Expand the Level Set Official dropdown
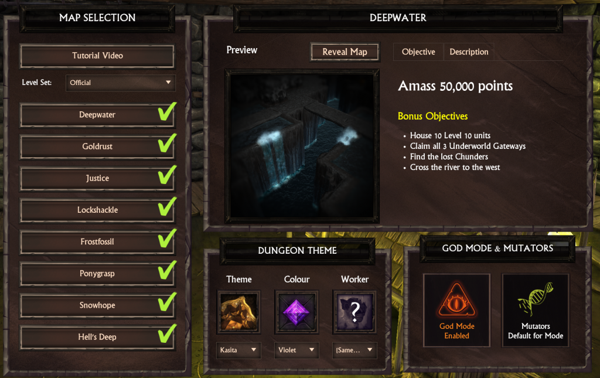600x378 pixels. [121, 83]
